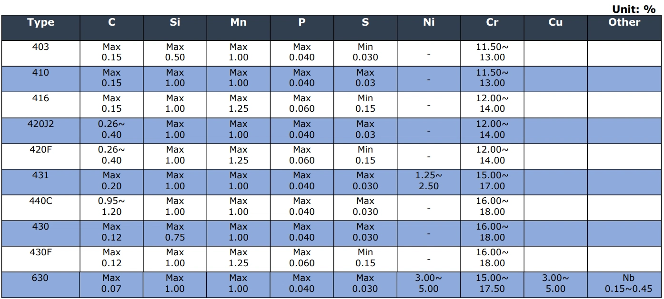
Task: Click the Nb 0.15~0.45 cell
Action: click(625, 284)
